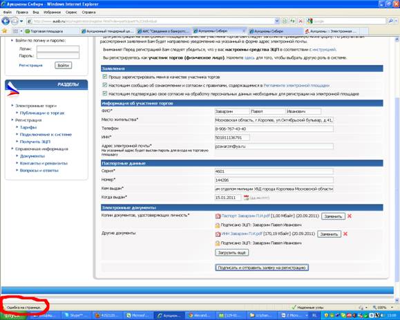Click Заменить button for passport file

[x=333, y=216]
